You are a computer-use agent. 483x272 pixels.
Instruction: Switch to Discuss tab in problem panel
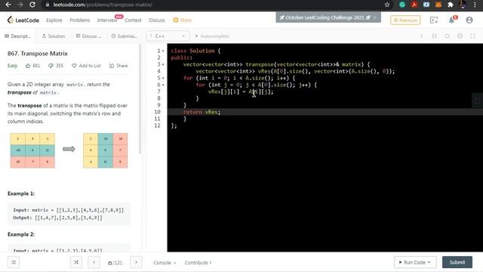point(88,36)
